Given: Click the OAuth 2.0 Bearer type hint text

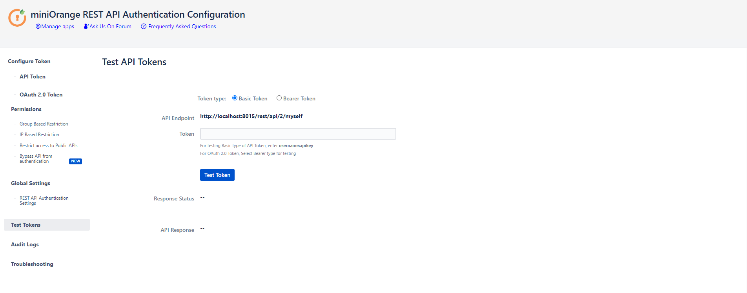Looking at the screenshot, I should [x=248, y=153].
